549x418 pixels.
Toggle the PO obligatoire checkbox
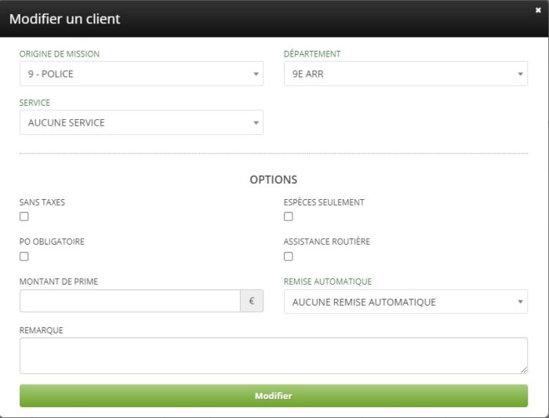pos(24,256)
